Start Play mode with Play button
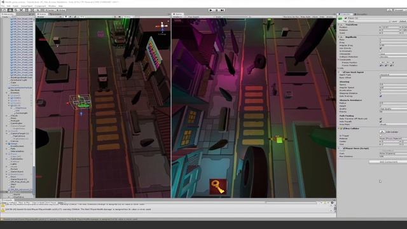The image size is (407, 229). point(211,10)
